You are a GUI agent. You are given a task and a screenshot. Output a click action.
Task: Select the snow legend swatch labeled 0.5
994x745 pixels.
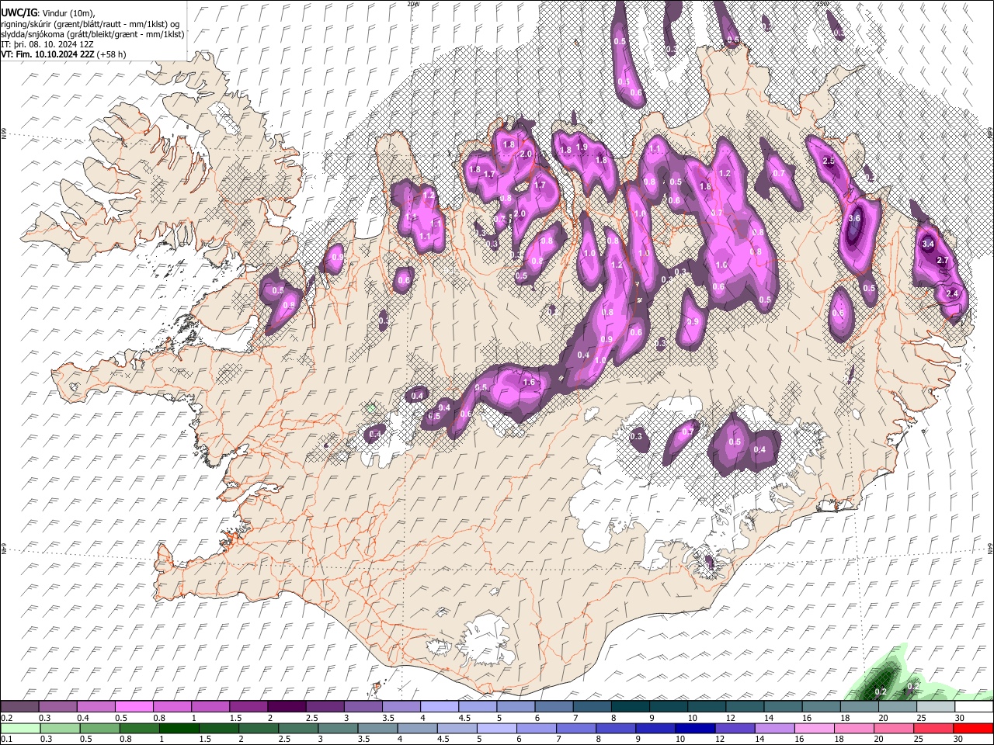(134, 707)
